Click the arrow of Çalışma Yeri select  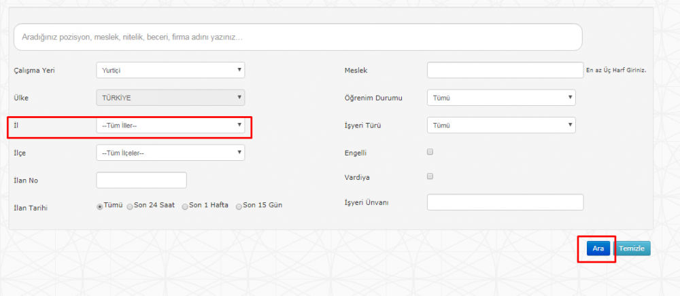click(x=239, y=70)
